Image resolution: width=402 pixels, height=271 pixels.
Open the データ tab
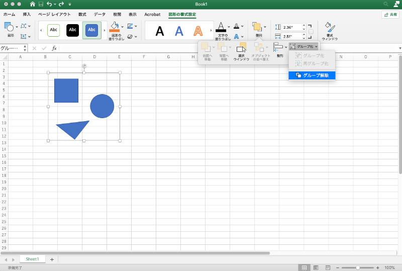coord(99,15)
